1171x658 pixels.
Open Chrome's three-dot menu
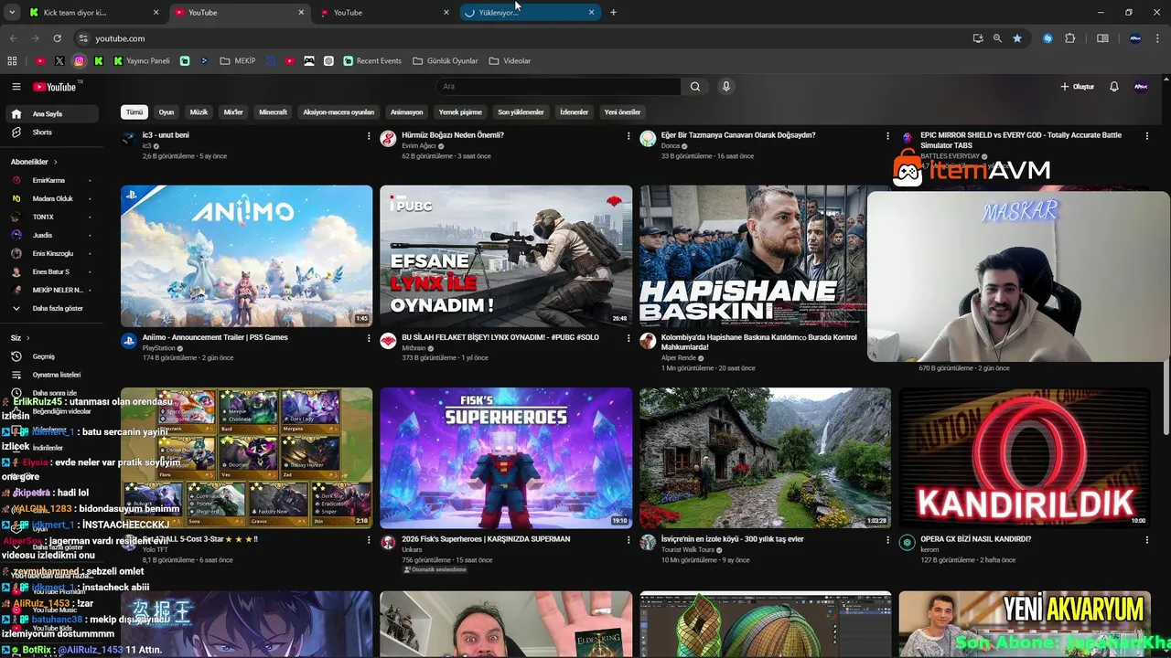[1159, 38]
